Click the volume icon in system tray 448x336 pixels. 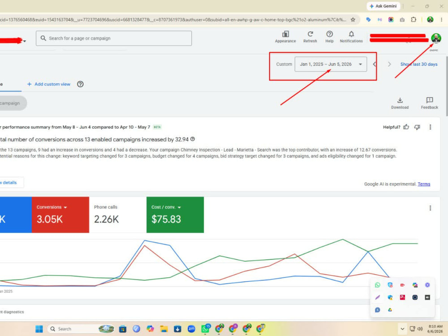(x=420, y=329)
